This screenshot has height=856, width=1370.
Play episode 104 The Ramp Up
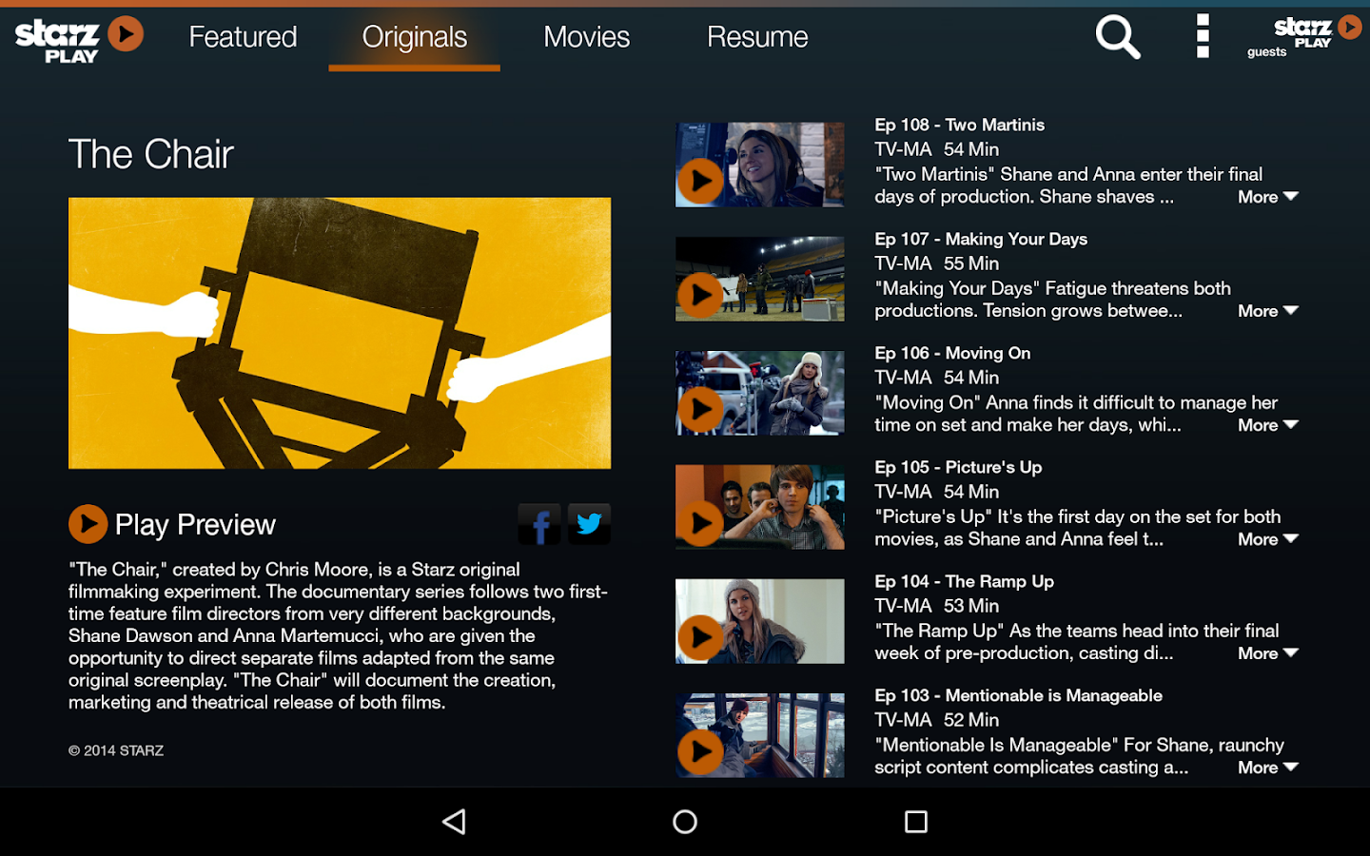tap(701, 637)
